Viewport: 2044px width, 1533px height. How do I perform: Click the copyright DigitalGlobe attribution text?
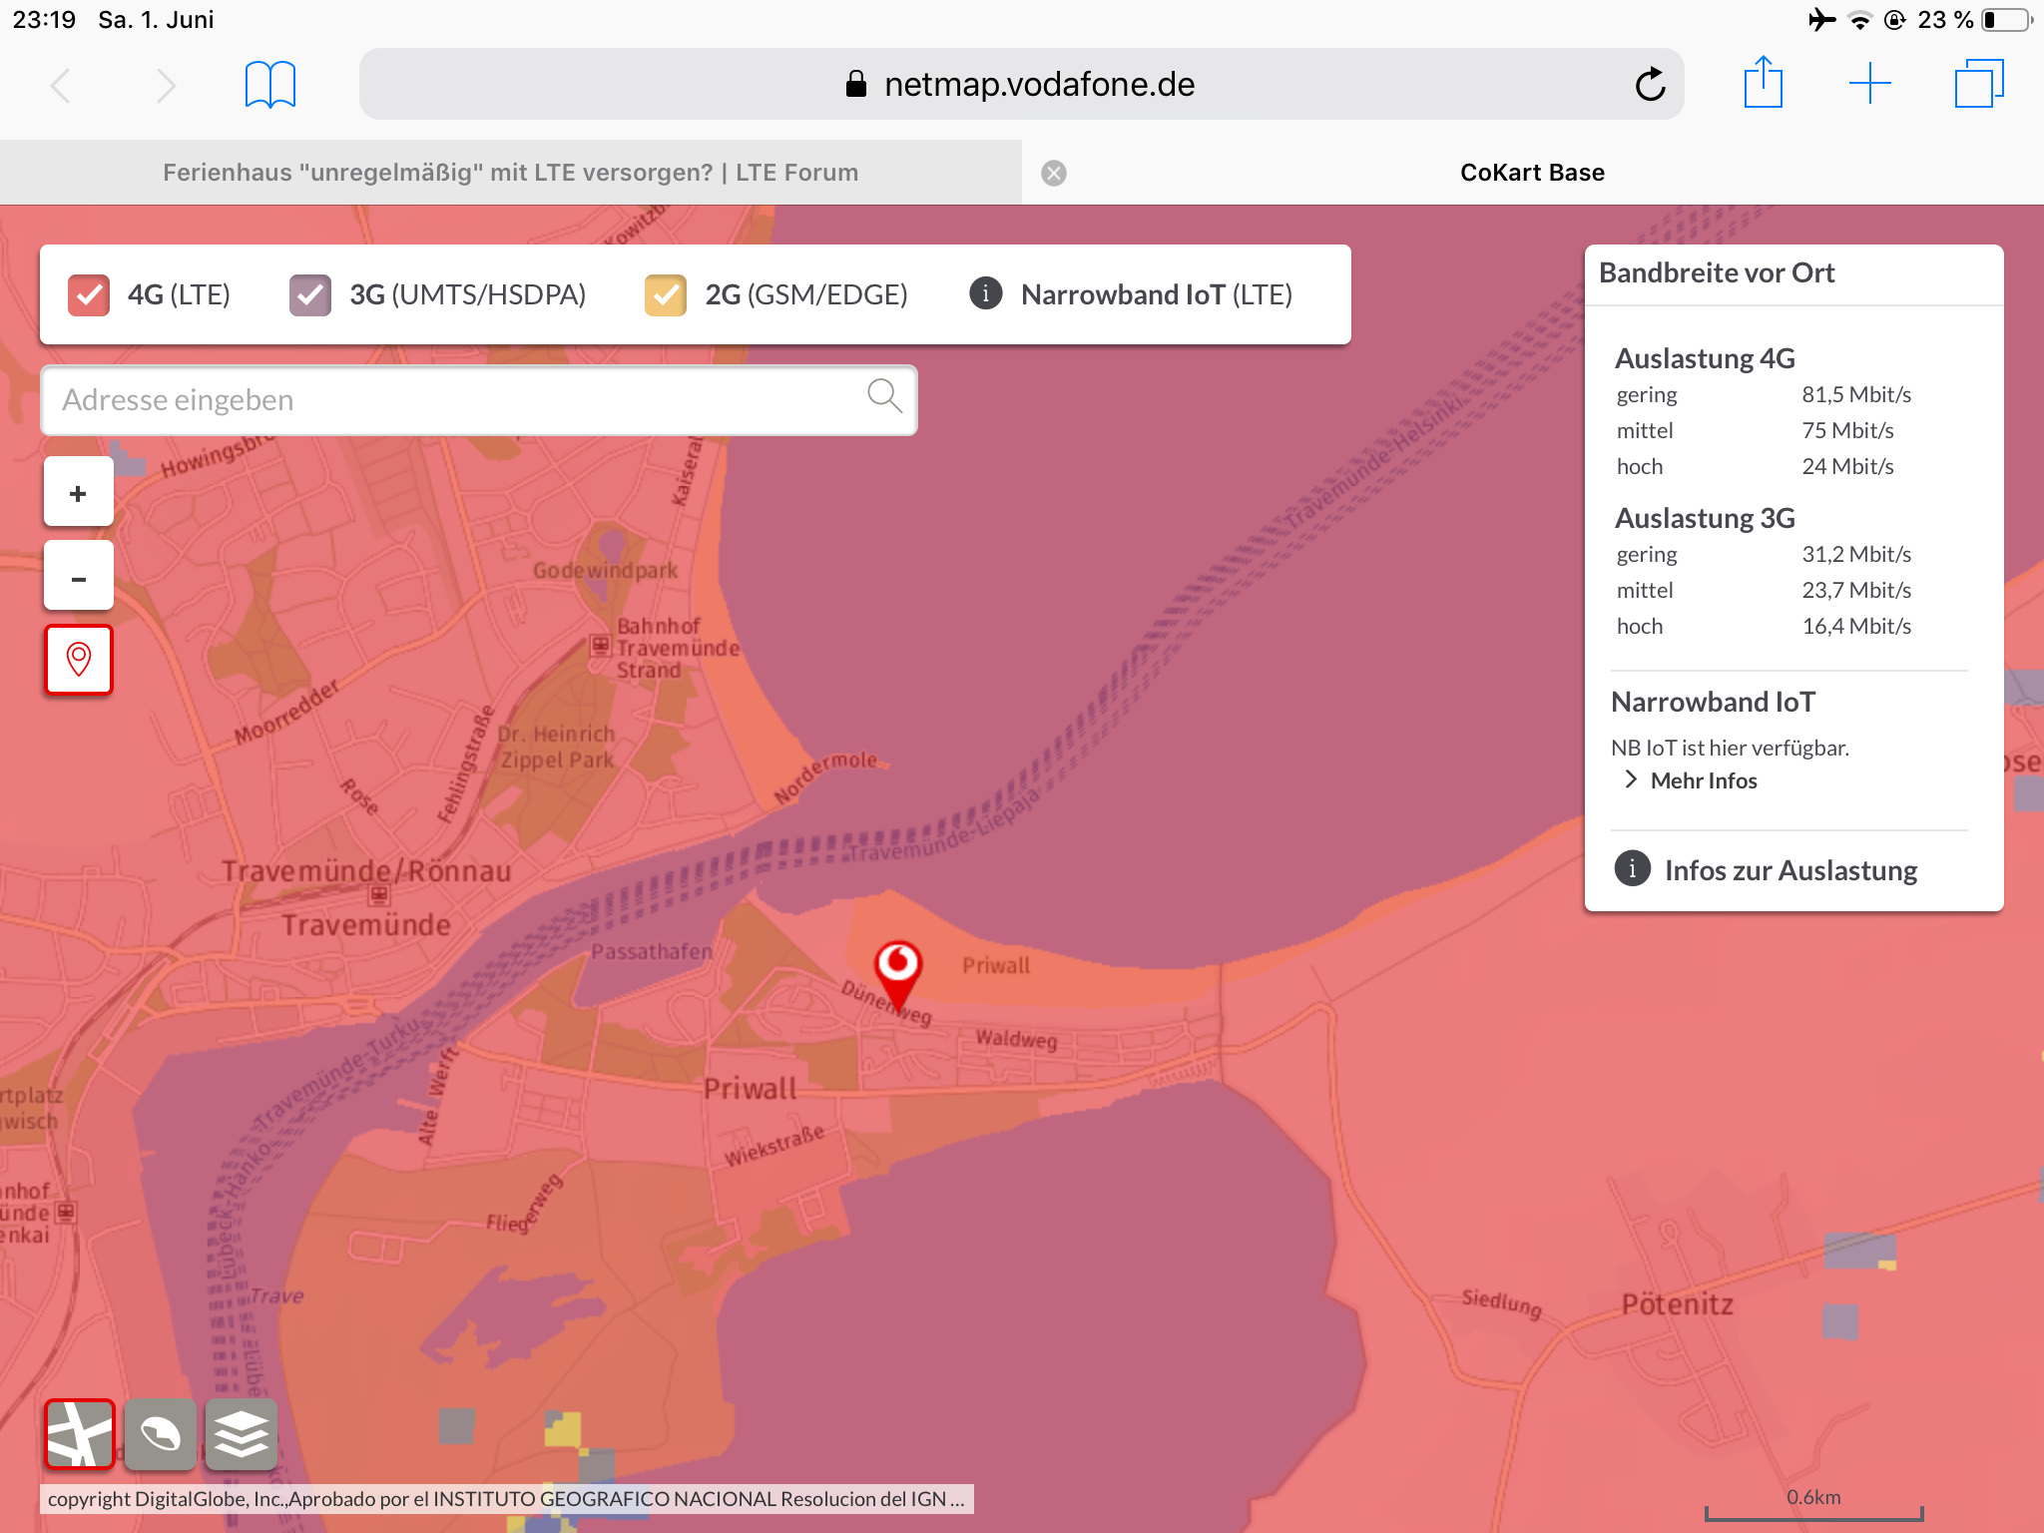click(506, 1499)
